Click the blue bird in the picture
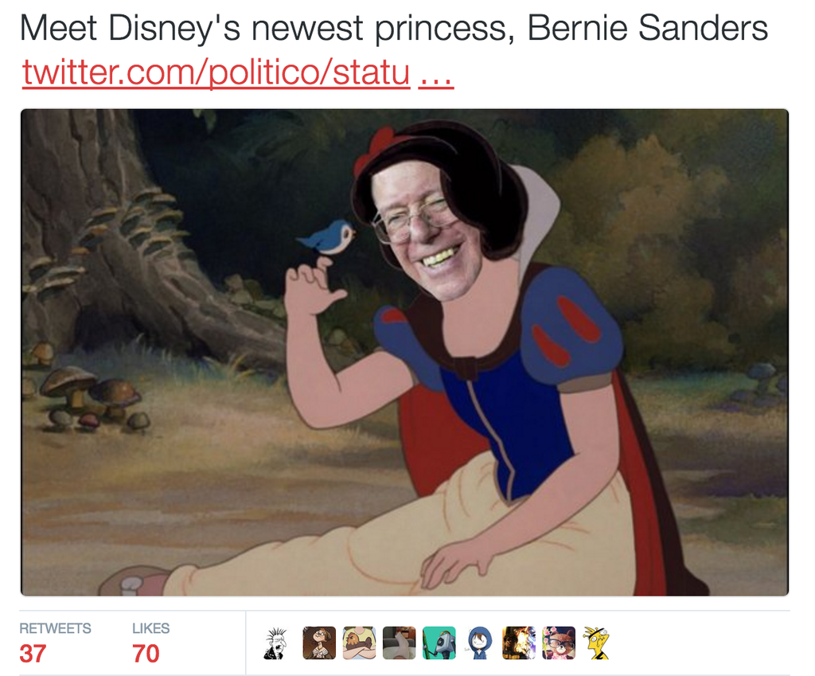 tap(328, 237)
